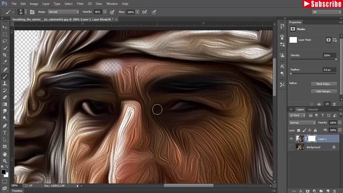Image resolution: width=343 pixels, height=193 pixels.
Task: Select the Path Selection tool
Action: point(5,139)
